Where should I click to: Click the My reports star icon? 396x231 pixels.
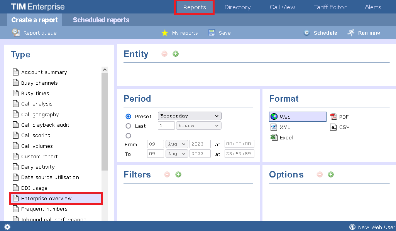pos(165,33)
